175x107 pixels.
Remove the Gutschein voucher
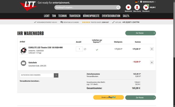coord(152,63)
